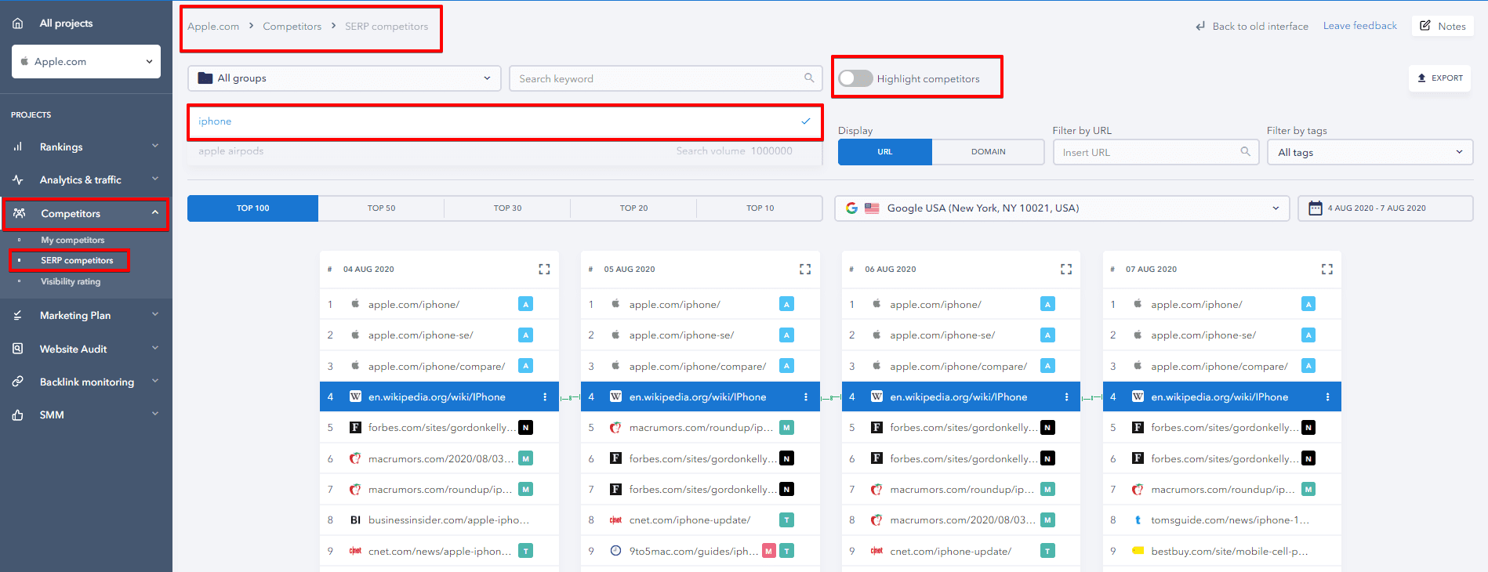The image size is (1488, 572).
Task: Click 9to5mac.com/guides result in 05 AUG column
Action: click(x=694, y=552)
